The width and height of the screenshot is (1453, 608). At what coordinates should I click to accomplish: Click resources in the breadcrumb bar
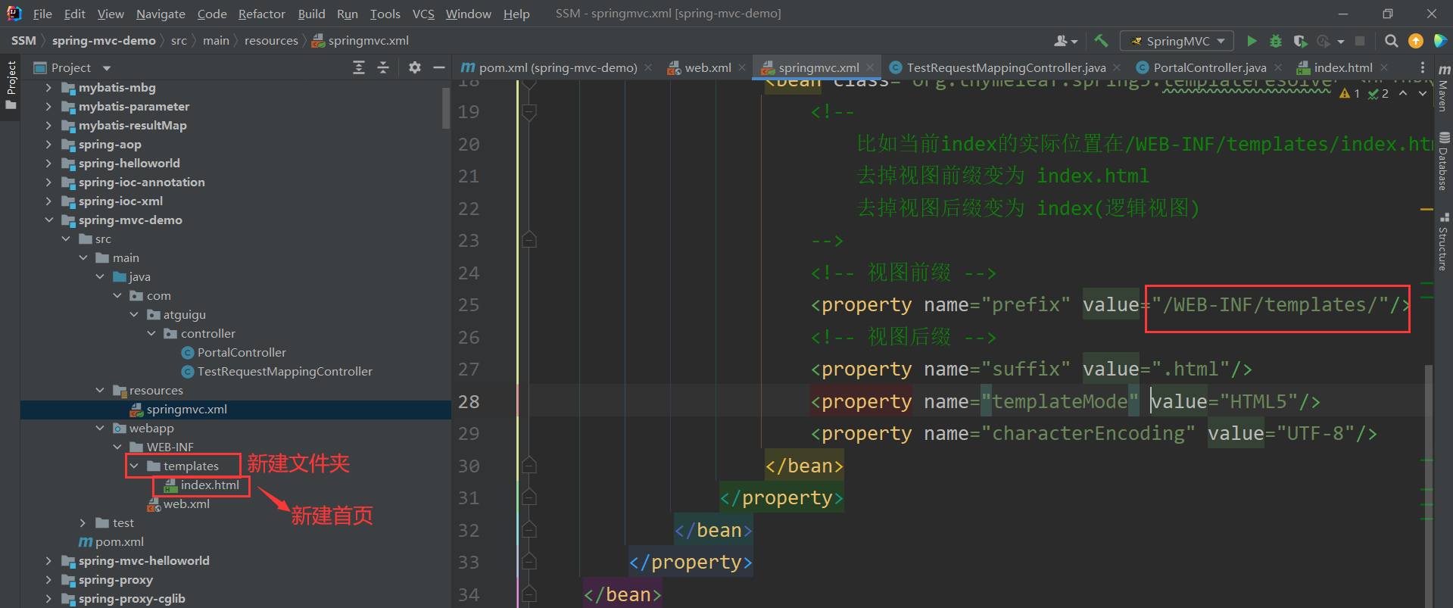271,41
